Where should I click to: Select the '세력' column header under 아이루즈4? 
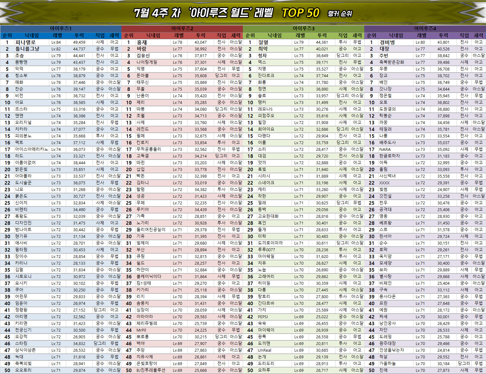479,35
